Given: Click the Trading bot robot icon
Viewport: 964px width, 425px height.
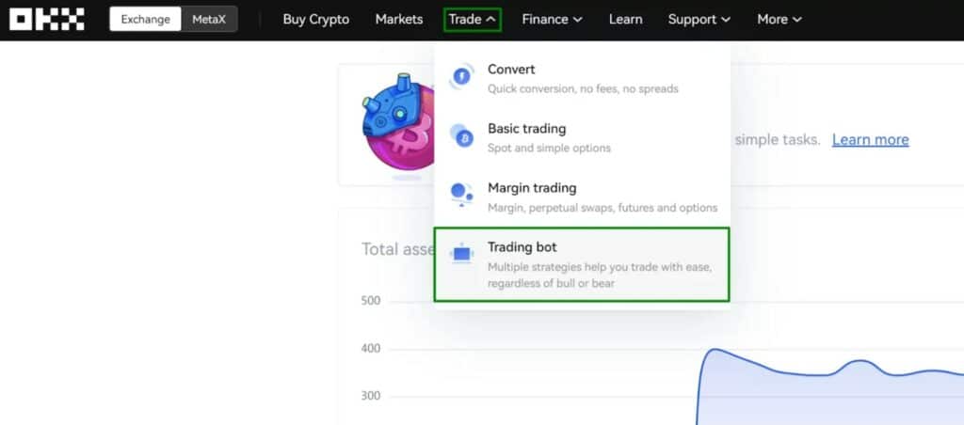Looking at the screenshot, I should click(461, 254).
